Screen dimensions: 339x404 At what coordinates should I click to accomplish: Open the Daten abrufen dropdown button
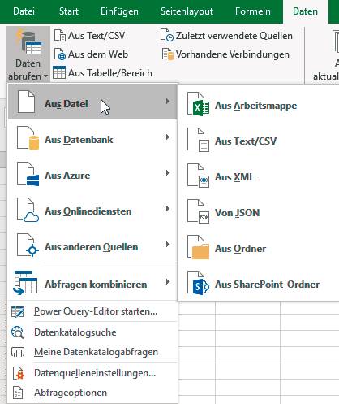(x=28, y=54)
